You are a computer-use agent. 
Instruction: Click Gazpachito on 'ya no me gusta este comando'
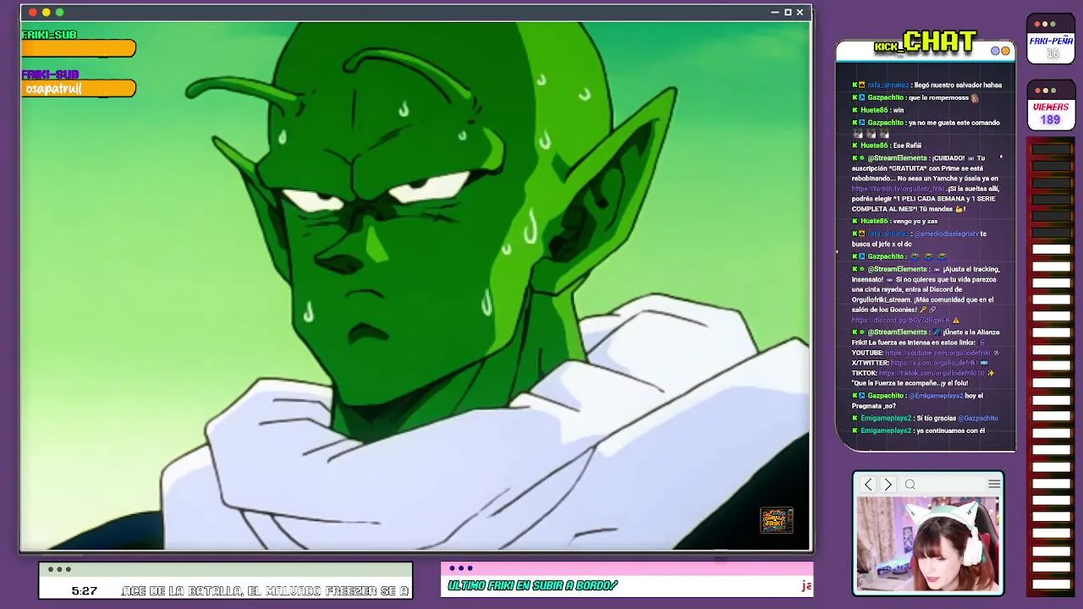(x=886, y=123)
